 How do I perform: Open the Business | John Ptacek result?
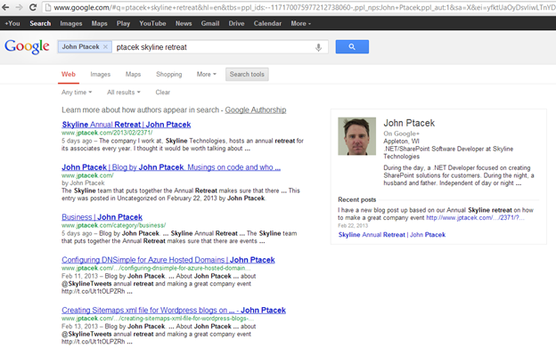[x=102, y=217]
